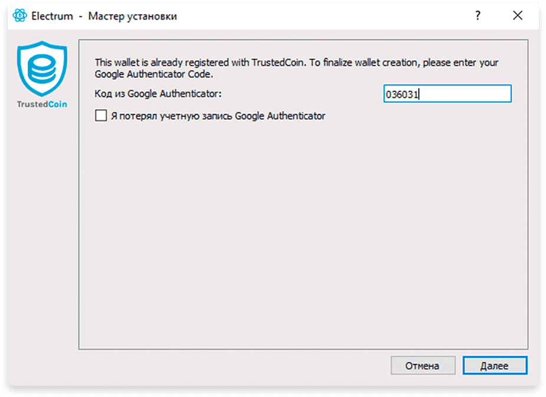This screenshot has height=397, width=546.
Task: Click the Отмена button
Action: tap(423, 365)
